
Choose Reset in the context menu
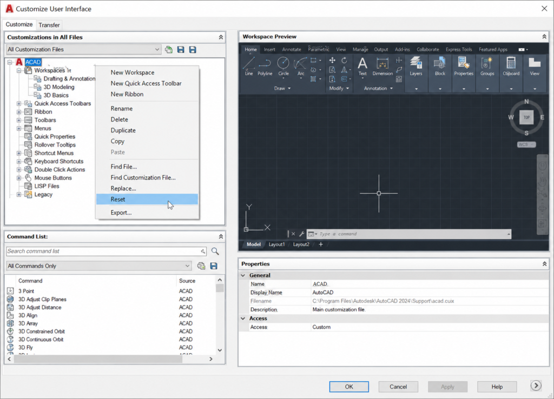pyautogui.click(x=147, y=199)
